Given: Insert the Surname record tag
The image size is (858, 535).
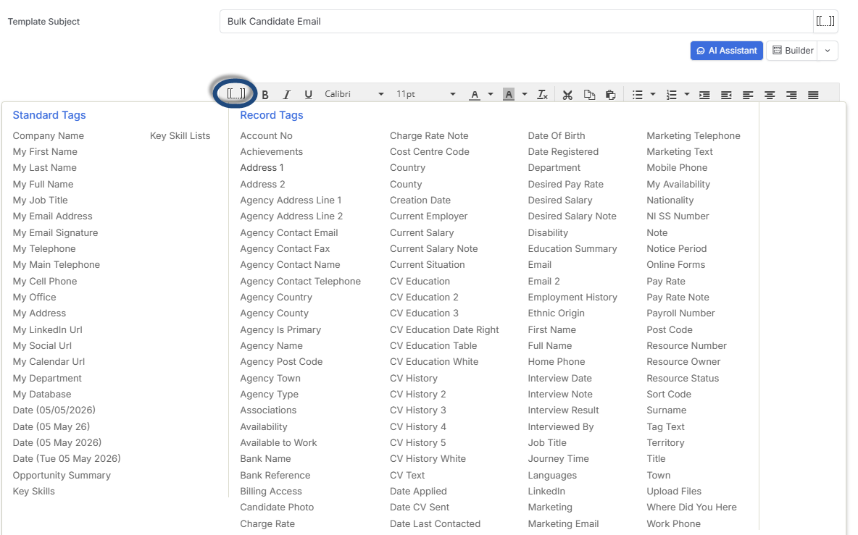Looking at the screenshot, I should click(666, 410).
